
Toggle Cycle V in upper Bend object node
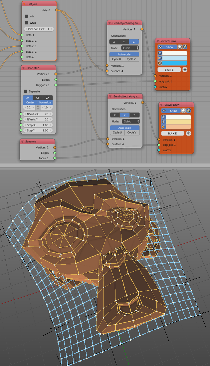[131, 59]
